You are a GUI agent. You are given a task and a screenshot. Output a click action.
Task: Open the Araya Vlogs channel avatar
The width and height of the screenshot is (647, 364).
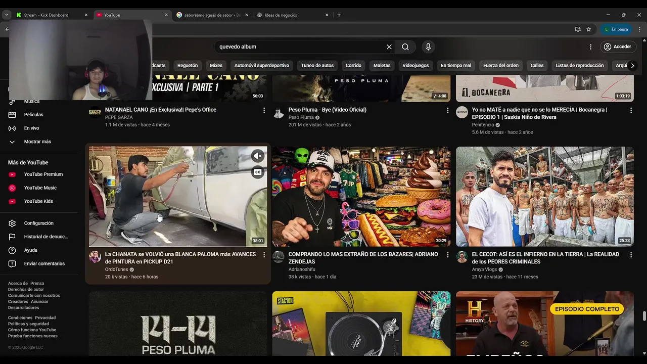(462, 257)
